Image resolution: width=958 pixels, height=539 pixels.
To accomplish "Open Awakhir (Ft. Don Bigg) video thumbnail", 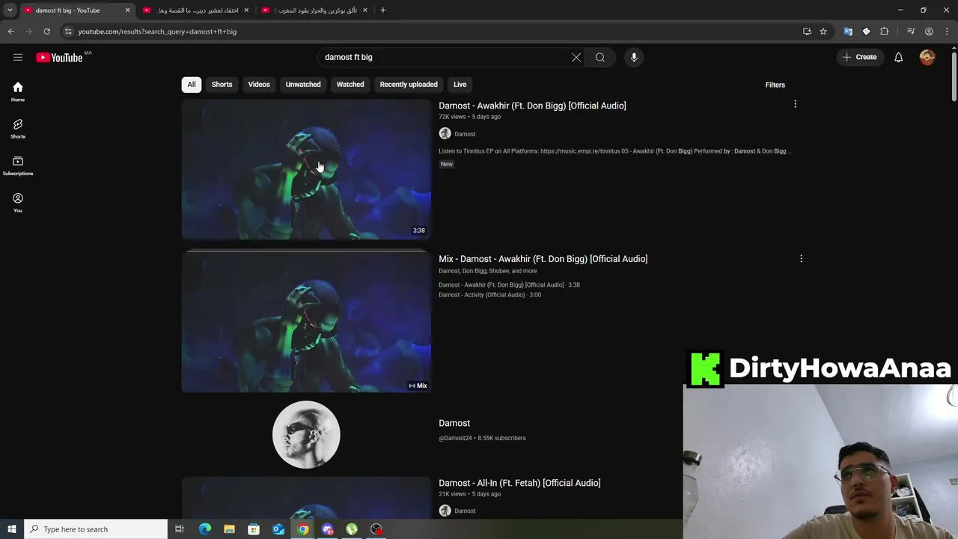I will 306,169.
